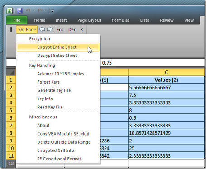This screenshot has width=206, height=169.
Task: Click the Values (2) header cell
Action: (166, 80)
